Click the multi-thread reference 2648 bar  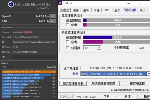tap(116, 42)
